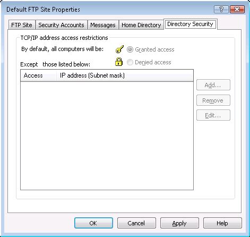
Task: Select the Denied access radio button
Action: 130,62
